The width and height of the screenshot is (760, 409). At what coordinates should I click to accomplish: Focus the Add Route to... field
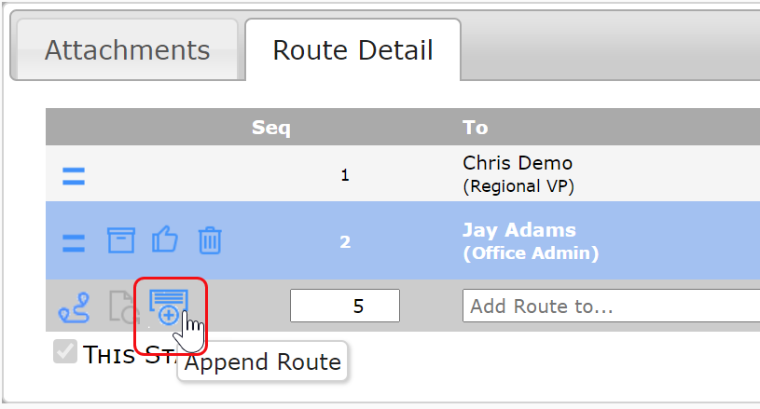coord(611,306)
